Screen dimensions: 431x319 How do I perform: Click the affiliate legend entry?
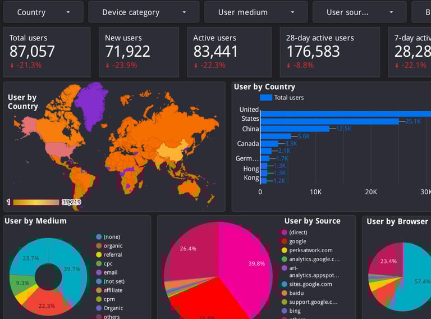(109, 290)
